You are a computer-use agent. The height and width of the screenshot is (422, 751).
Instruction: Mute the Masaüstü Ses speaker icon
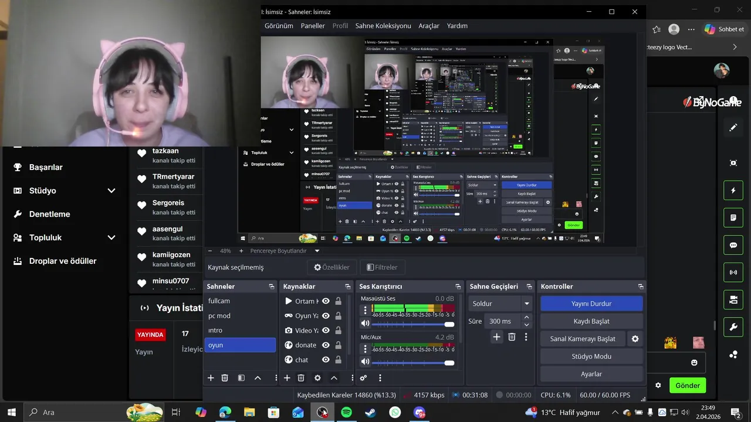click(x=365, y=324)
